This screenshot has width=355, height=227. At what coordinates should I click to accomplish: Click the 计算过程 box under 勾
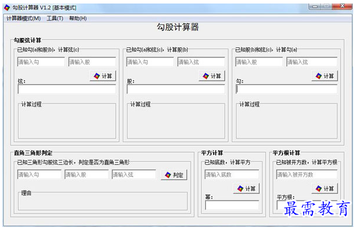(287, 121)
